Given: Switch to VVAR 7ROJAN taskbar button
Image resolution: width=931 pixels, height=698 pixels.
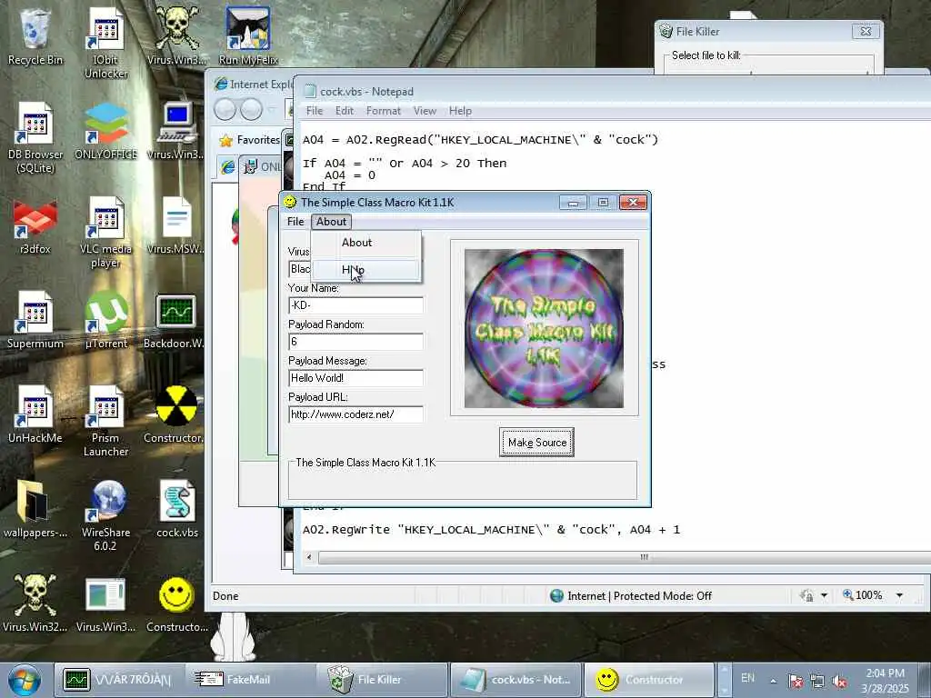Looking at the screenshot, I should point(119,680).
